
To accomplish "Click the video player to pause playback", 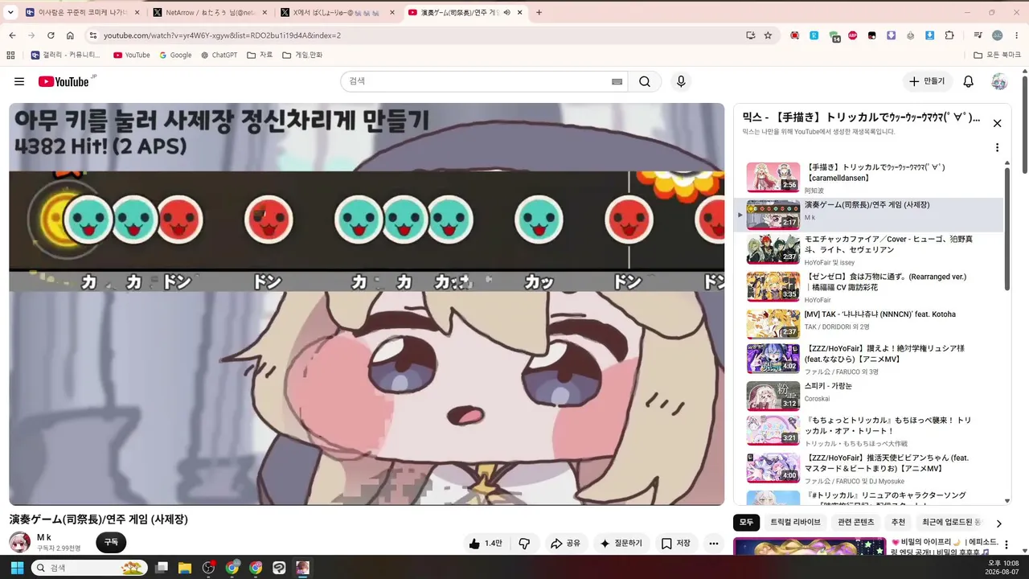I will point(367,304).
